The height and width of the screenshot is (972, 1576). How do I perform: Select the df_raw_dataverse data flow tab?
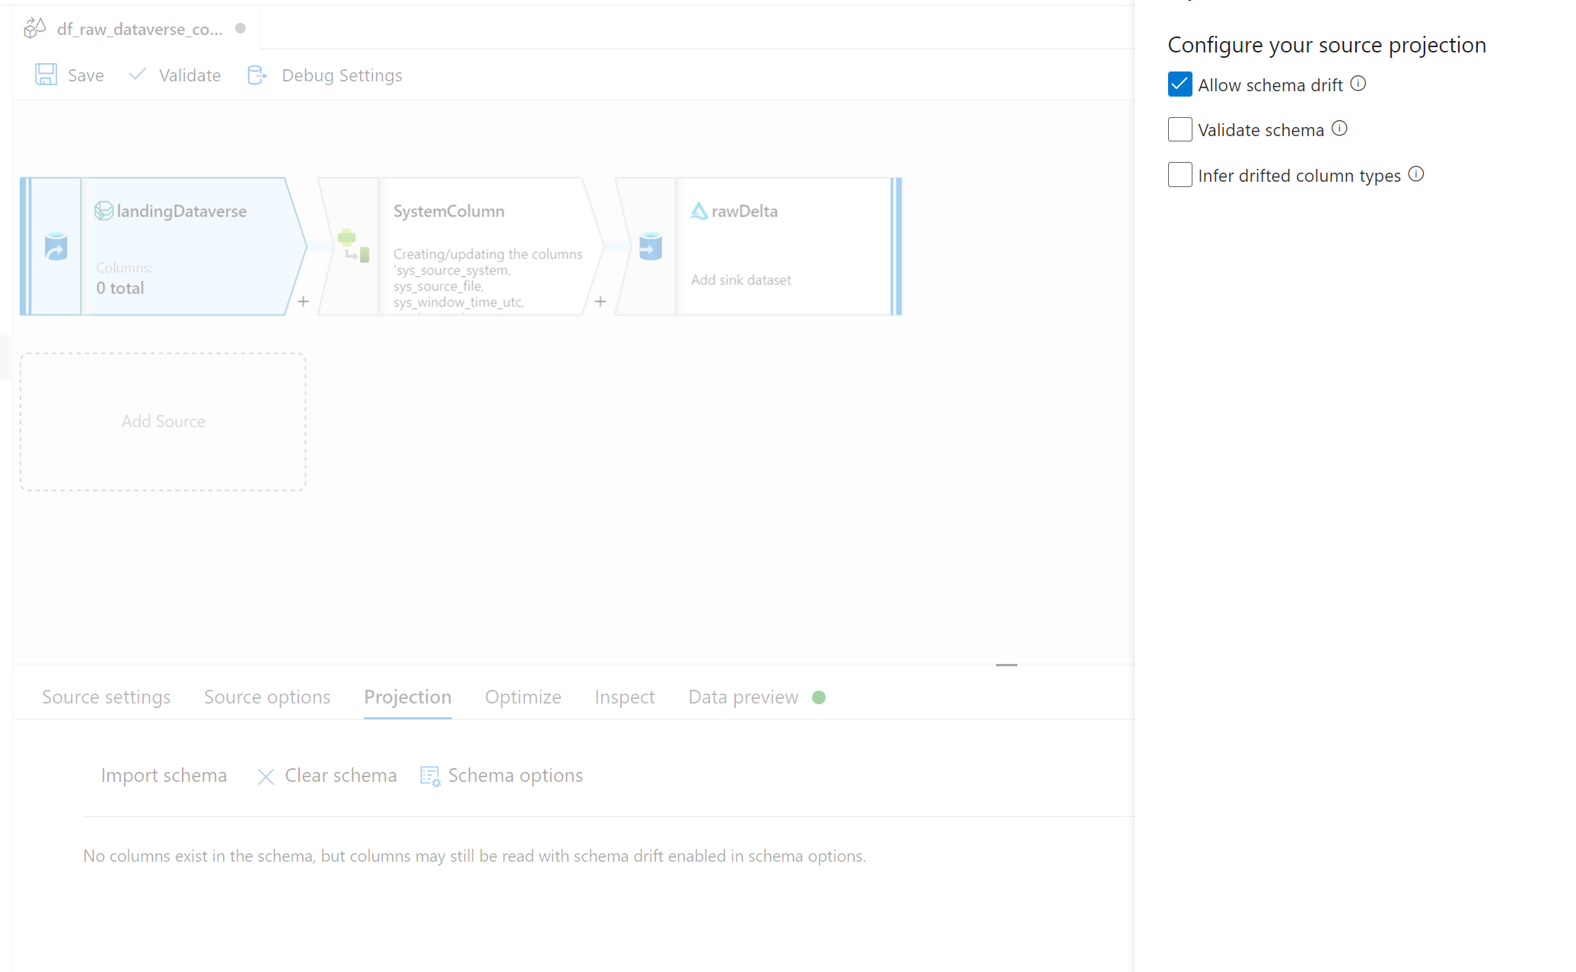pos(139,29)
